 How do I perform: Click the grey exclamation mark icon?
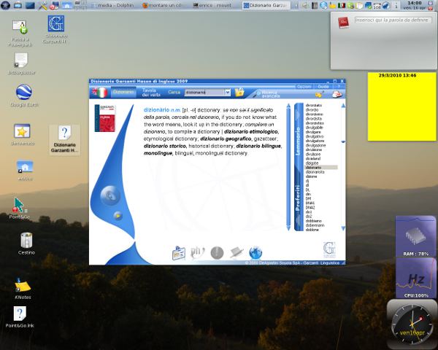[x=217, y=253]
